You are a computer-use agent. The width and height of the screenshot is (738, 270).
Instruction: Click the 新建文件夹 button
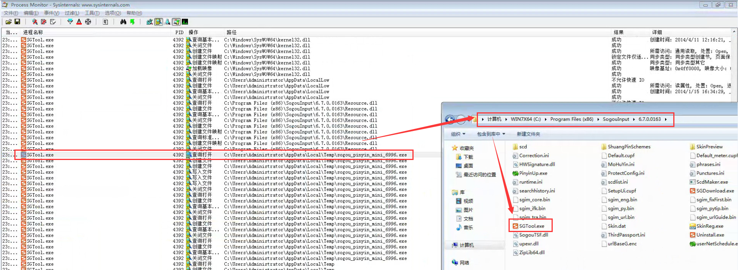528,134
